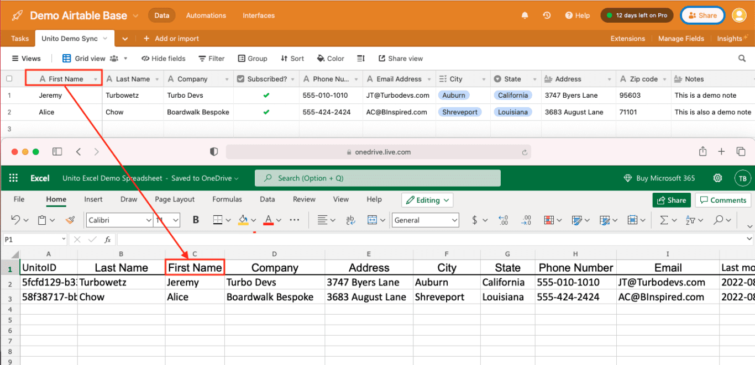The height and width of the screenshot is (365, 755).
Task: Toggle Safari sidebar button
Action: (x=57, y=151)
